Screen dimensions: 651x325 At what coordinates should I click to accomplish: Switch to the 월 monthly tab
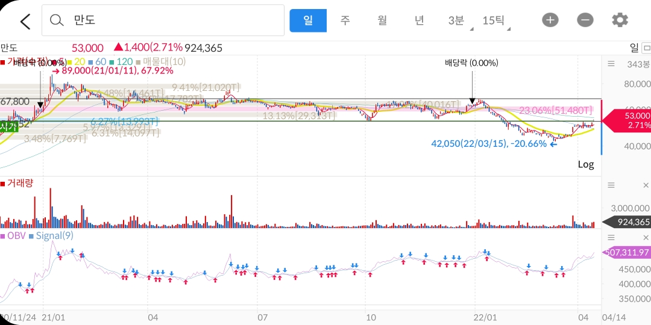(x=382, y=20)
